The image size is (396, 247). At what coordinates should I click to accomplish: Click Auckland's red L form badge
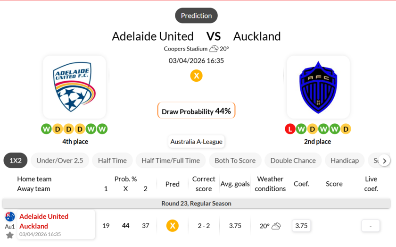(290, 129)
